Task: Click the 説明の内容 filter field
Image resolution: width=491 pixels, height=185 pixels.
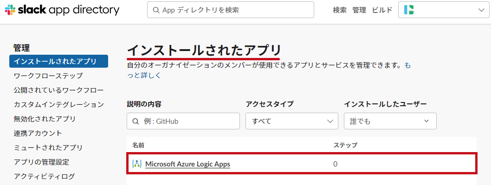Action: (x=183, y=121)
